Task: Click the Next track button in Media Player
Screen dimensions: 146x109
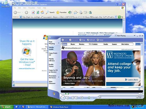Action: coord(76,98)
